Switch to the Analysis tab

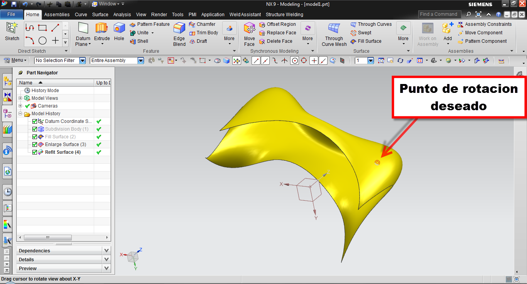122,15
